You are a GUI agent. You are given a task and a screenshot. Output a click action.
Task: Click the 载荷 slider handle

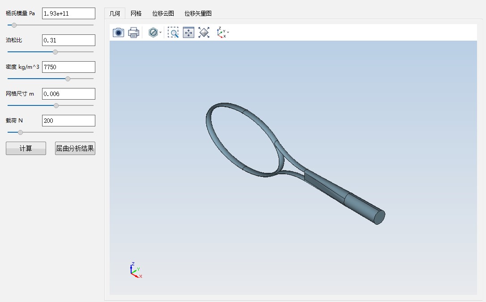point(20,132)
